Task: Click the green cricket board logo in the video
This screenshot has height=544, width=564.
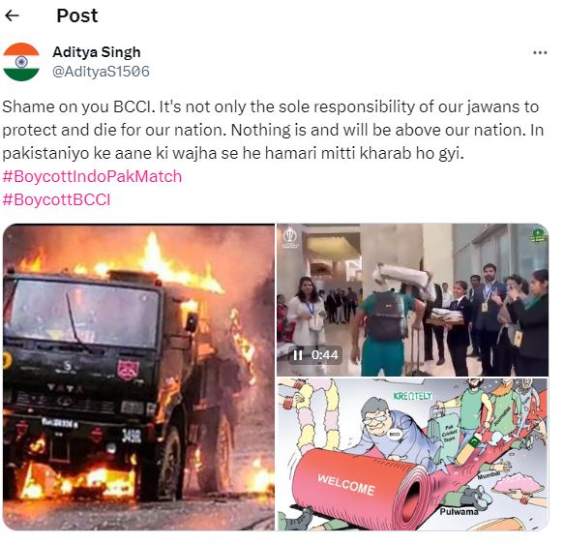Action: click(x=538, y=235)
